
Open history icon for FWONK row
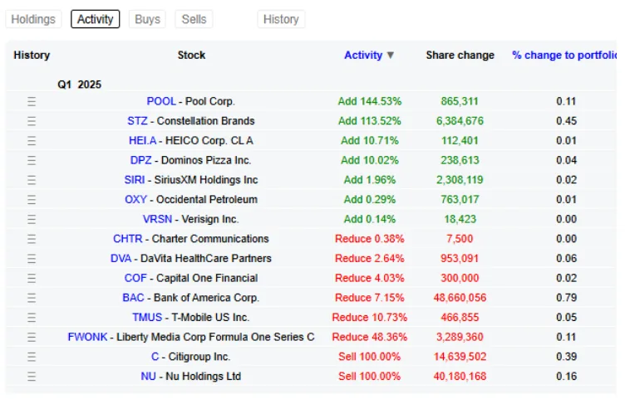tap(32, 338)
